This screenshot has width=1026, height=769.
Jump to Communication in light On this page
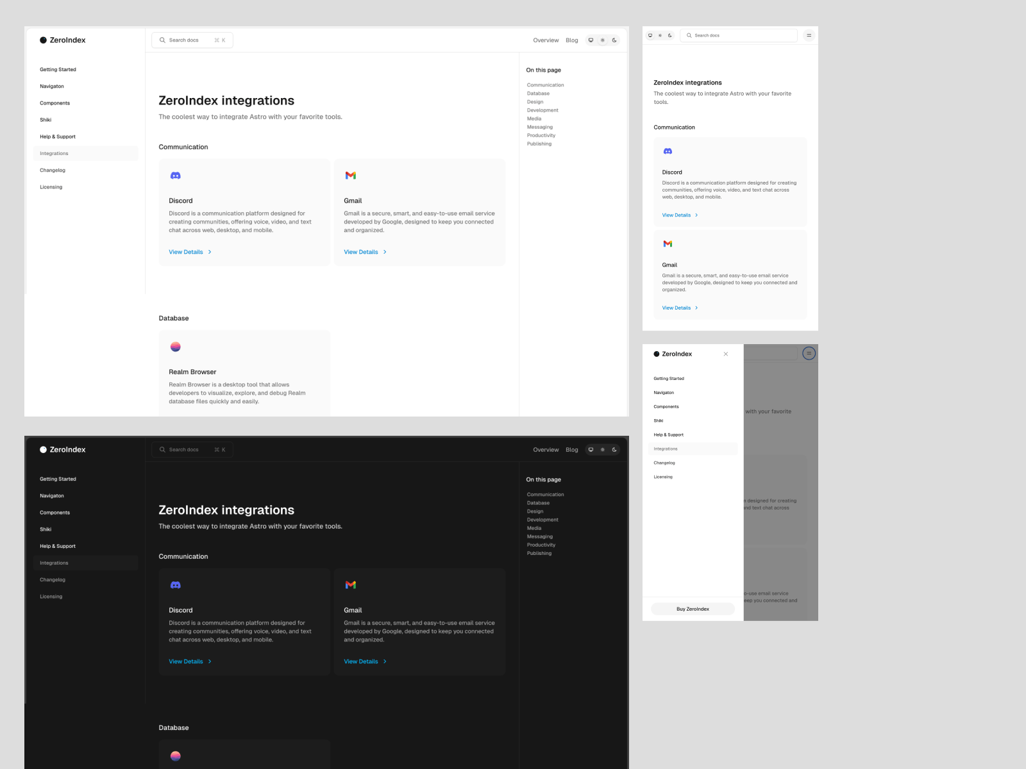546,85
